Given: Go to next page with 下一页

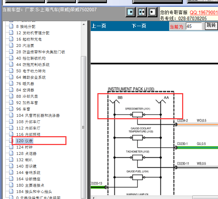Looking at the screenshot, I should pyautogui.click(x=139, y=26).
